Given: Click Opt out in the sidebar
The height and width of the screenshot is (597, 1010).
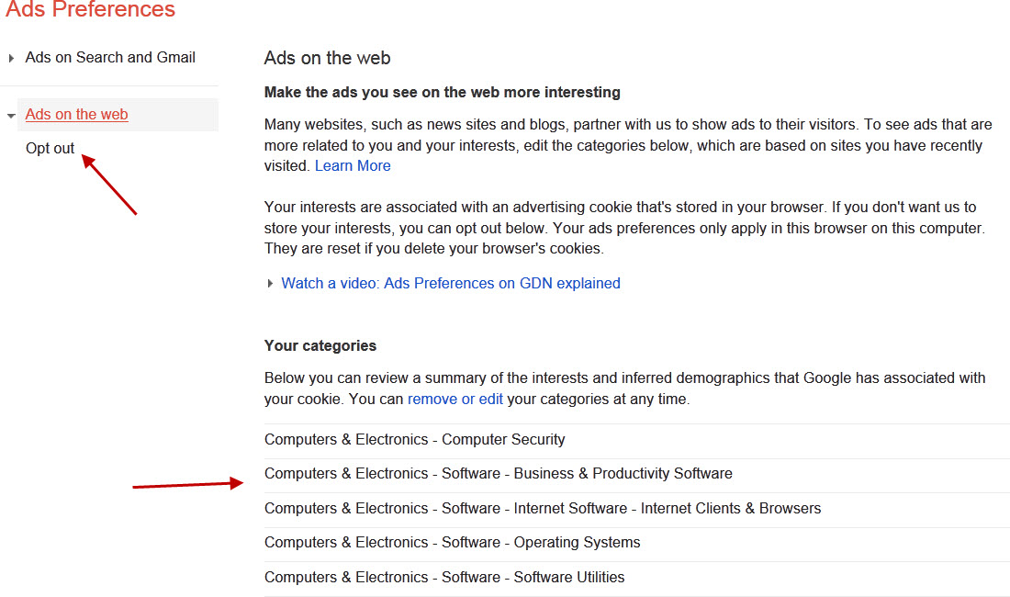Looking at the screenshot, I should 50,148.
